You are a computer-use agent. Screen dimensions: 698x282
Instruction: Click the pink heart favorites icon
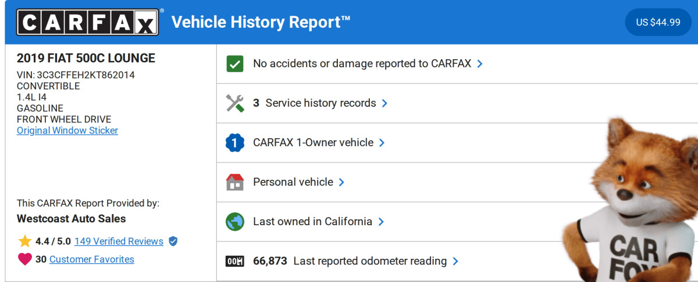coord(24,259)
